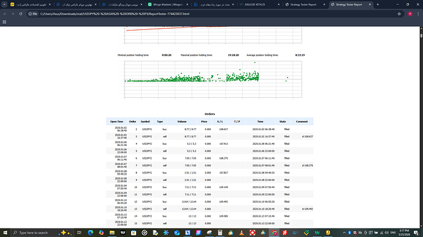Open the clock showing 3:17 PM

coord(405,233)
